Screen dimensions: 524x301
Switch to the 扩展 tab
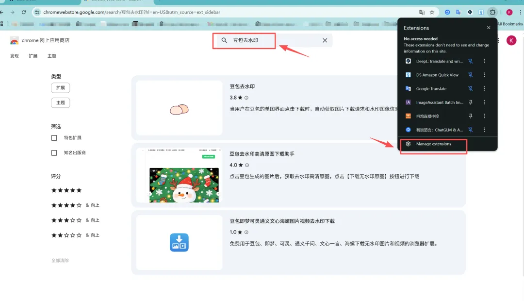[x=33, y=56]
